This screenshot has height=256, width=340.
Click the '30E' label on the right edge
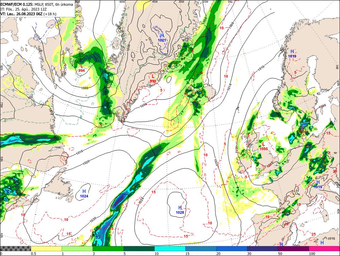[x=338, y=66]
